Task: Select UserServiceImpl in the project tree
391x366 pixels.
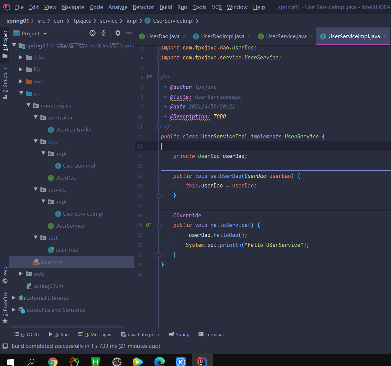Action: [x=83, y=214]
